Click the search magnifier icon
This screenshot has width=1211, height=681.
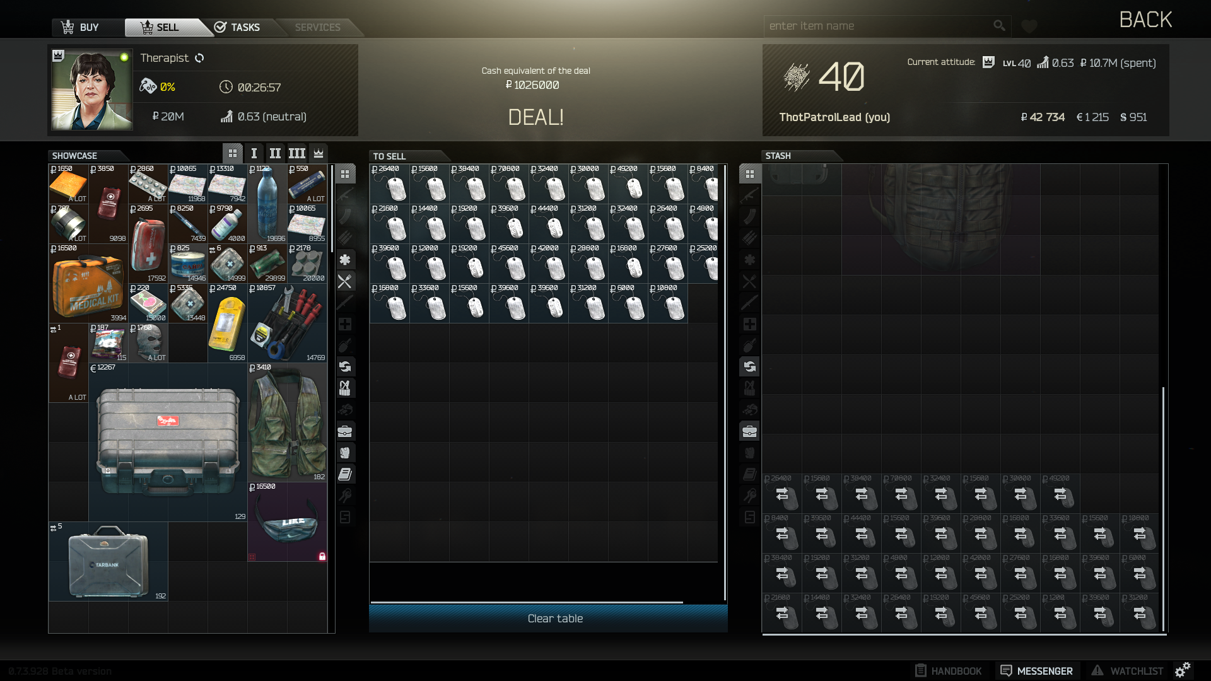pos(999,26)
